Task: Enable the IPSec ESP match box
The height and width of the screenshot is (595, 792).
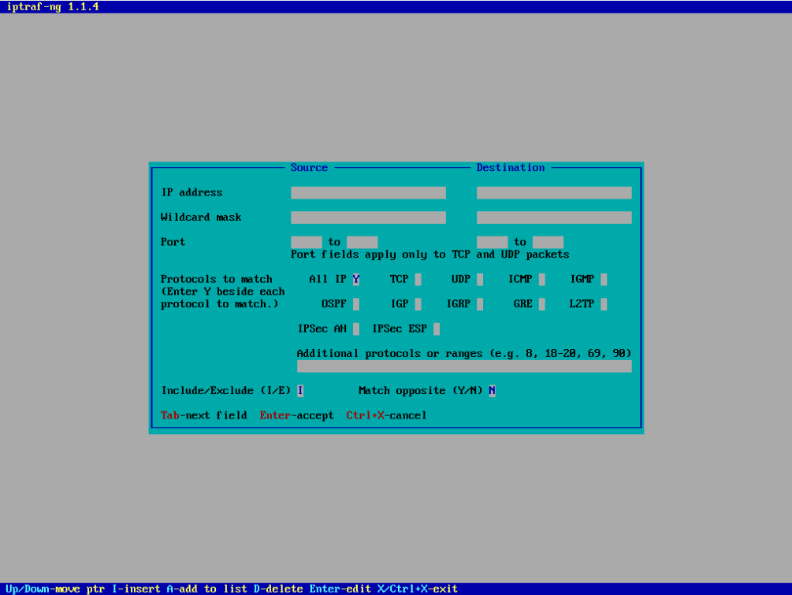Action: coord(437,329)
